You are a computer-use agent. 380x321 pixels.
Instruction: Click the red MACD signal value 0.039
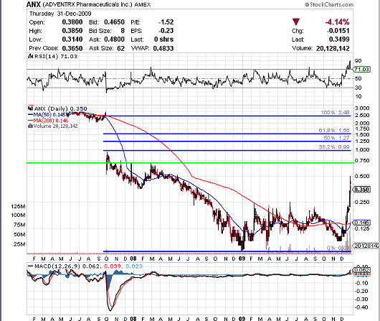(x=112, y=266)
